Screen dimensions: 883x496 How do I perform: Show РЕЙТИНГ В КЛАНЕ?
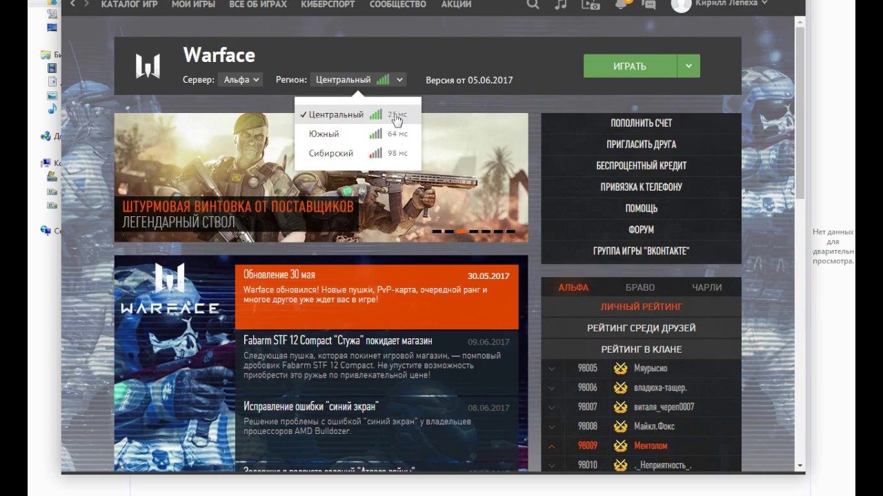641,349
